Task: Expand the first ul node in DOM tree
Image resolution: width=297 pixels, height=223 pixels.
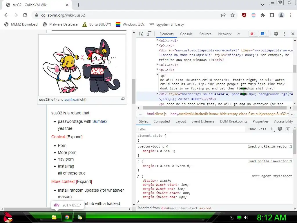Action: 157,40
